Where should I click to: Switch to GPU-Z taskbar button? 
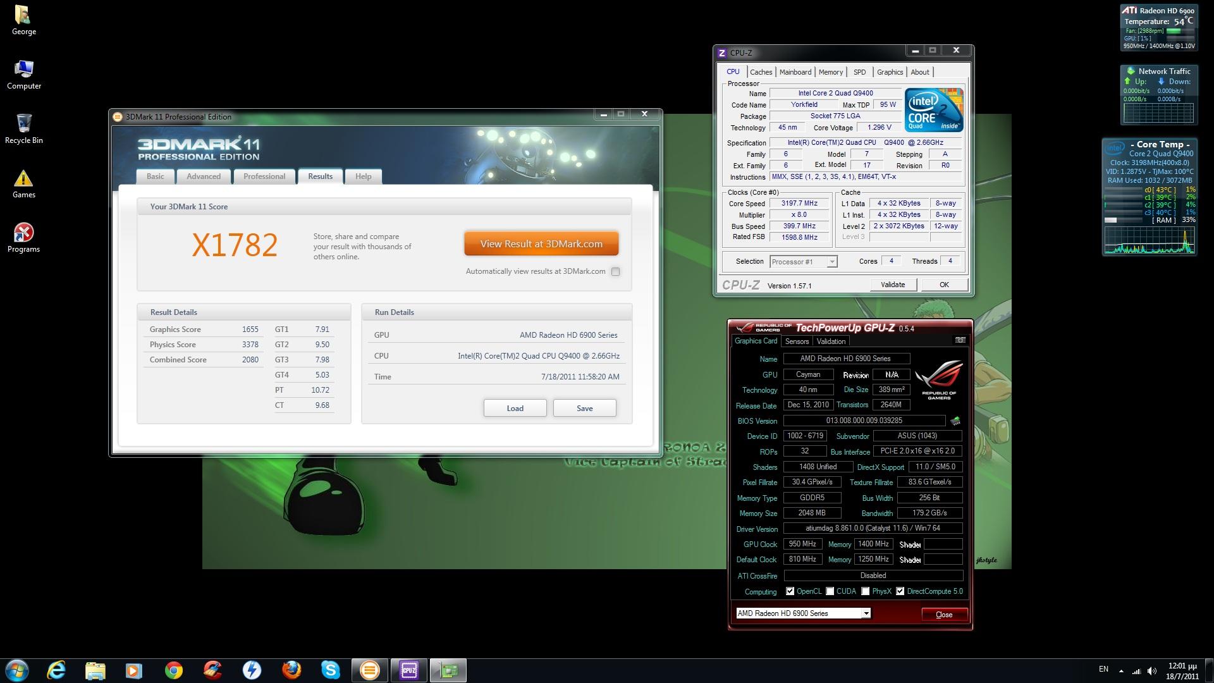tap(448, 670)
